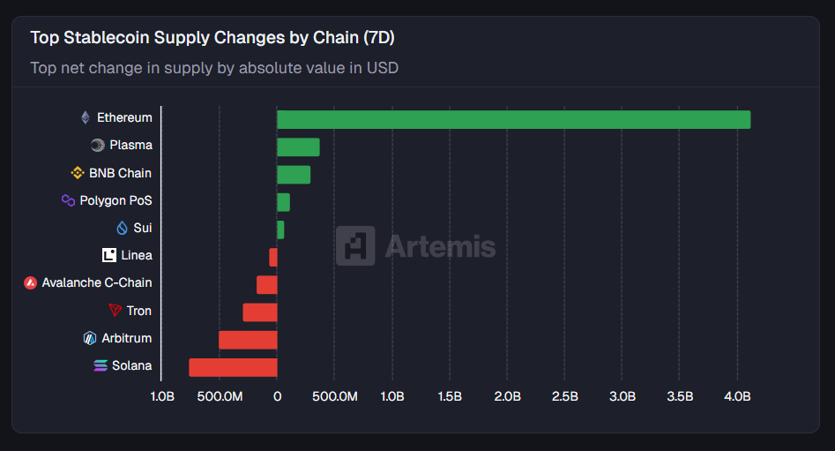Click the Linea logo icon
Image resolution: width=835 pixels, height=451 pixels.
(109, 255)
